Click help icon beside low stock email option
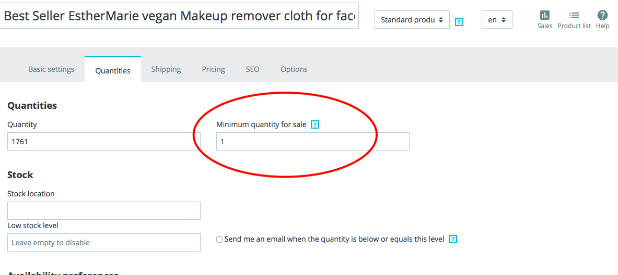Image resolution: width=618 pixels, height=275 pixels. (453, 239)
